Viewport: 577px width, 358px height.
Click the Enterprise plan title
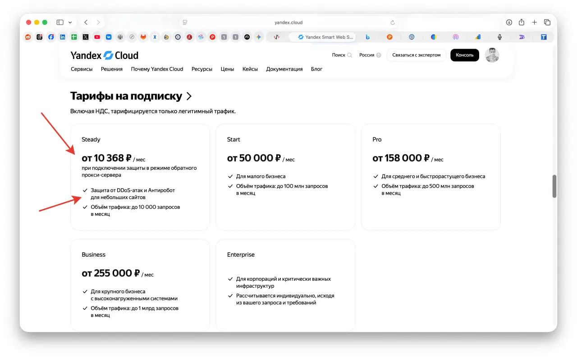point(241,254)
